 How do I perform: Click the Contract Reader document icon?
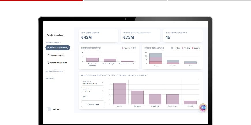pyautogui.click(x=48, y=55)
